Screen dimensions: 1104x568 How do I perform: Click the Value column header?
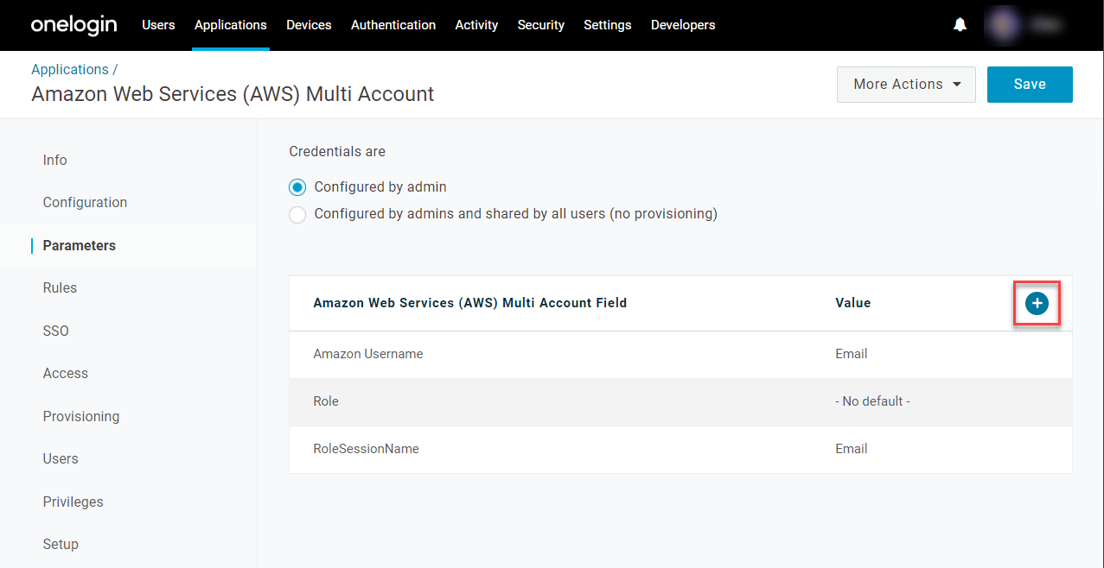pyautogui.click(x=852, y=303)
